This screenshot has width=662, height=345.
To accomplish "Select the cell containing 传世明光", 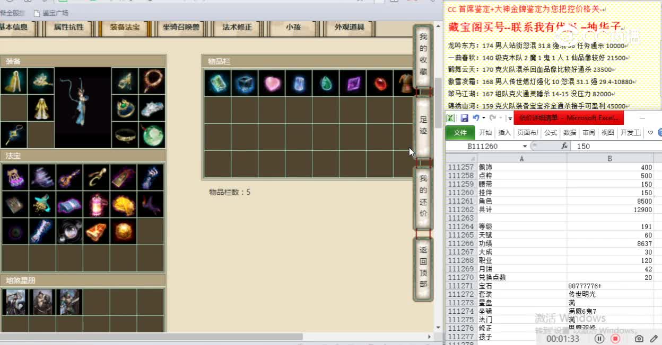I will pyautogui.click(x=610, y=294).
